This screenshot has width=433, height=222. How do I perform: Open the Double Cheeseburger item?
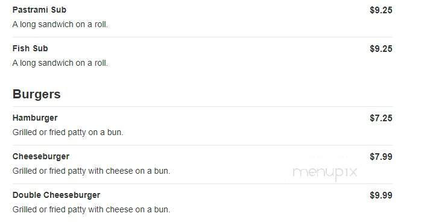click(x=56, y=195)
